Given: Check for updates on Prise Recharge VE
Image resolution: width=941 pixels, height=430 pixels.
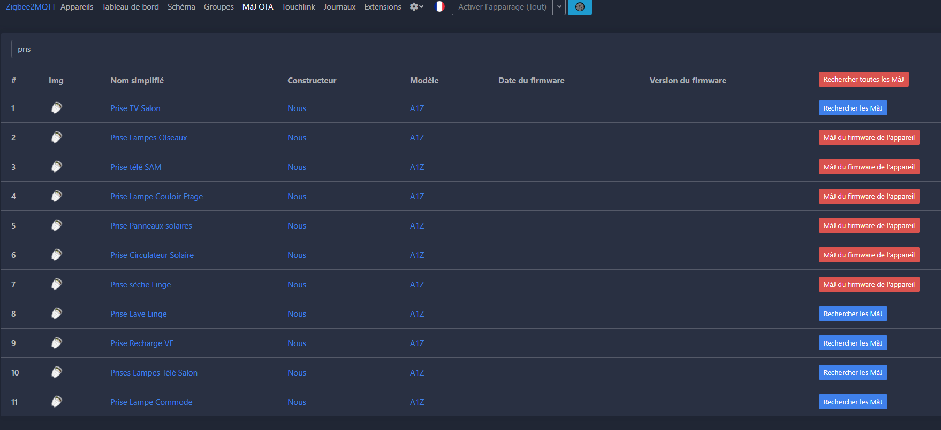Looking at the screenshot, I should pos(853,343).
